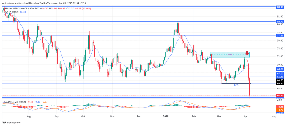The width and height of the screenshot is (287, 126).
Task: Select the 84.49 horizontal level price label
Action: pos(280,7)
